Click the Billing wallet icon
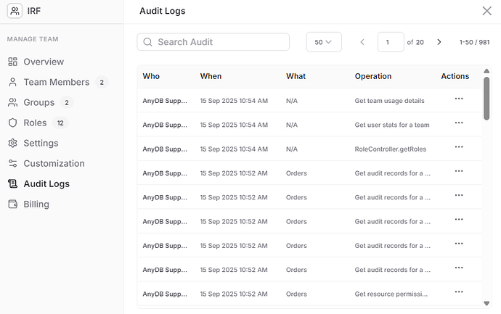Viewport: 501px width, 314px height. (13, 204)
